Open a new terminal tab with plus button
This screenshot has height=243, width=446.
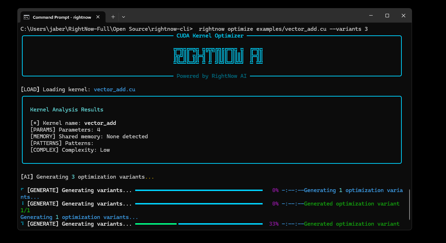pyautogui.click(x=113, y=17)
